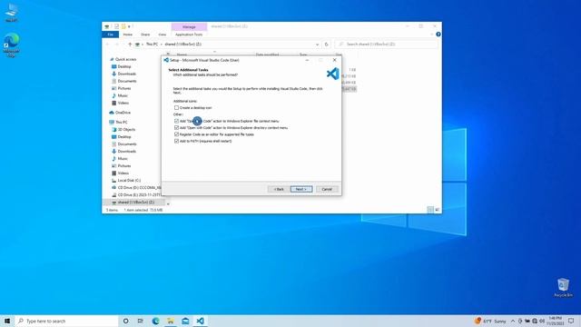Cancel the Visual Studio Code setup
Image resolution: width=581 pixels, height=327 pixels.
327,189
